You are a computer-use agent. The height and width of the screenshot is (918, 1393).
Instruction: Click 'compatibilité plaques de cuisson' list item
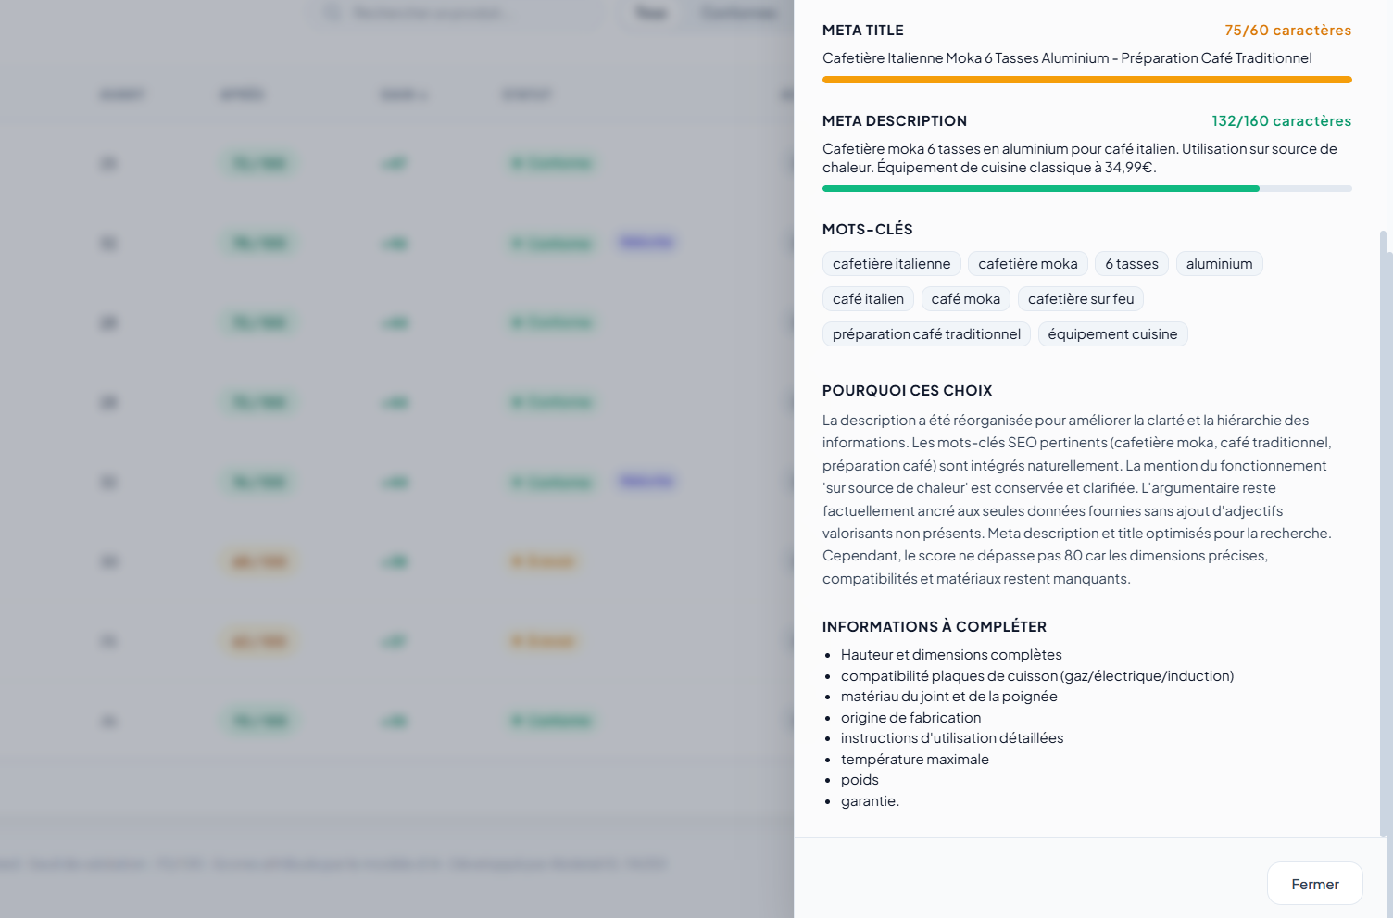coord(1037,676)
